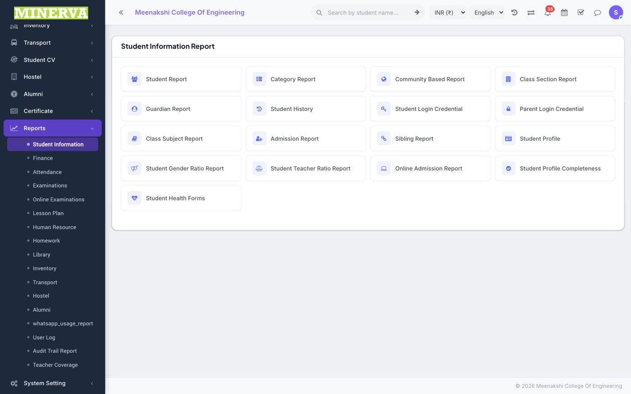Click the Class Section Report building icon
631x394 pixels.
tap(508, 79)
